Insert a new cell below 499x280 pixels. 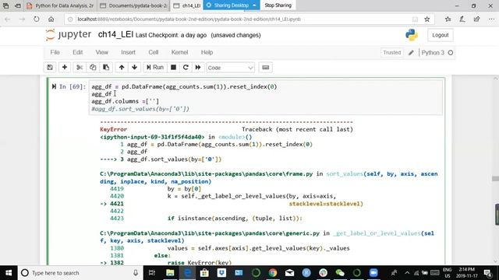point(65,68)
